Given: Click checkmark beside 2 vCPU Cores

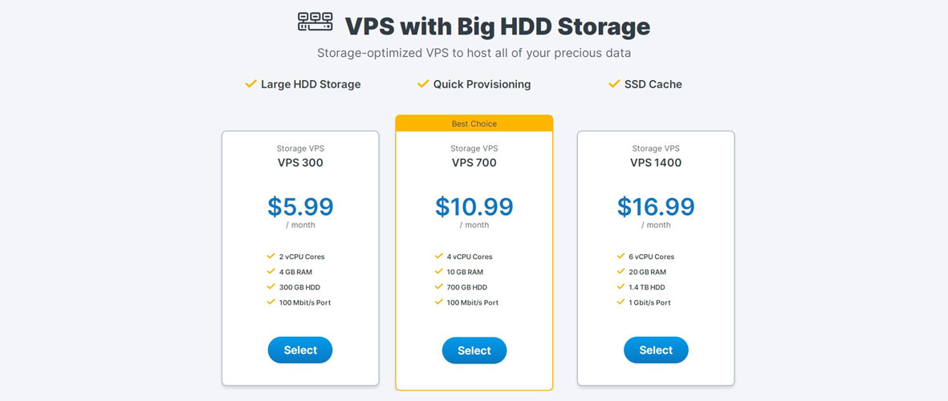Looking at the screenshot, I should [271, 256].
